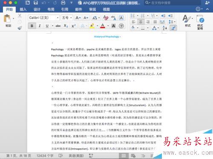
Task: Click the paragraph shading paint bucket
Action: click(133, 28)
